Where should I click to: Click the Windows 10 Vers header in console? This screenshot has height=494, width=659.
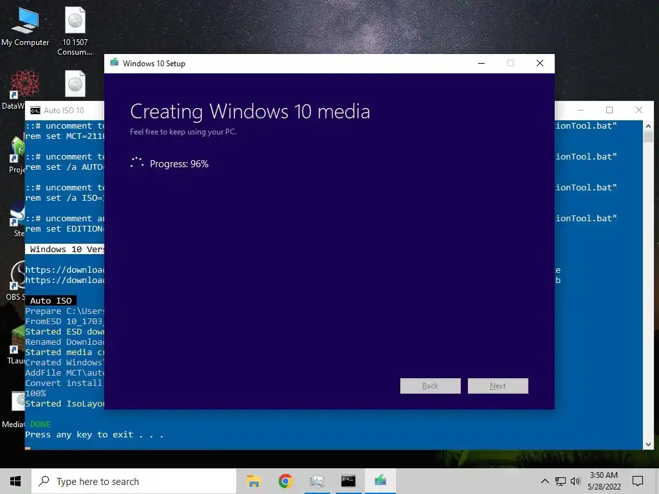pyautogui.click(x=65, y=249)
